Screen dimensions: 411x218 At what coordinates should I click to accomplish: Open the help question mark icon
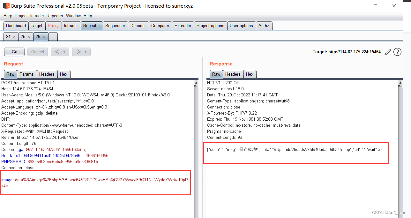pos(397,52)
